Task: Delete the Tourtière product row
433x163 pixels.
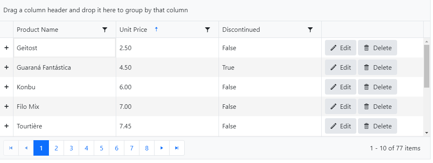Action: coord(377,126)
